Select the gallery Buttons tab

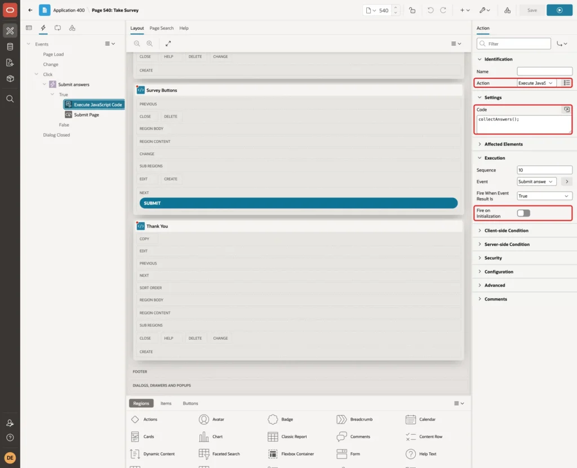coord(190,403)
